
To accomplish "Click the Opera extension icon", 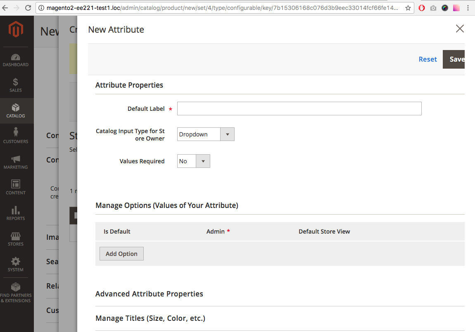I will point(422,8).
